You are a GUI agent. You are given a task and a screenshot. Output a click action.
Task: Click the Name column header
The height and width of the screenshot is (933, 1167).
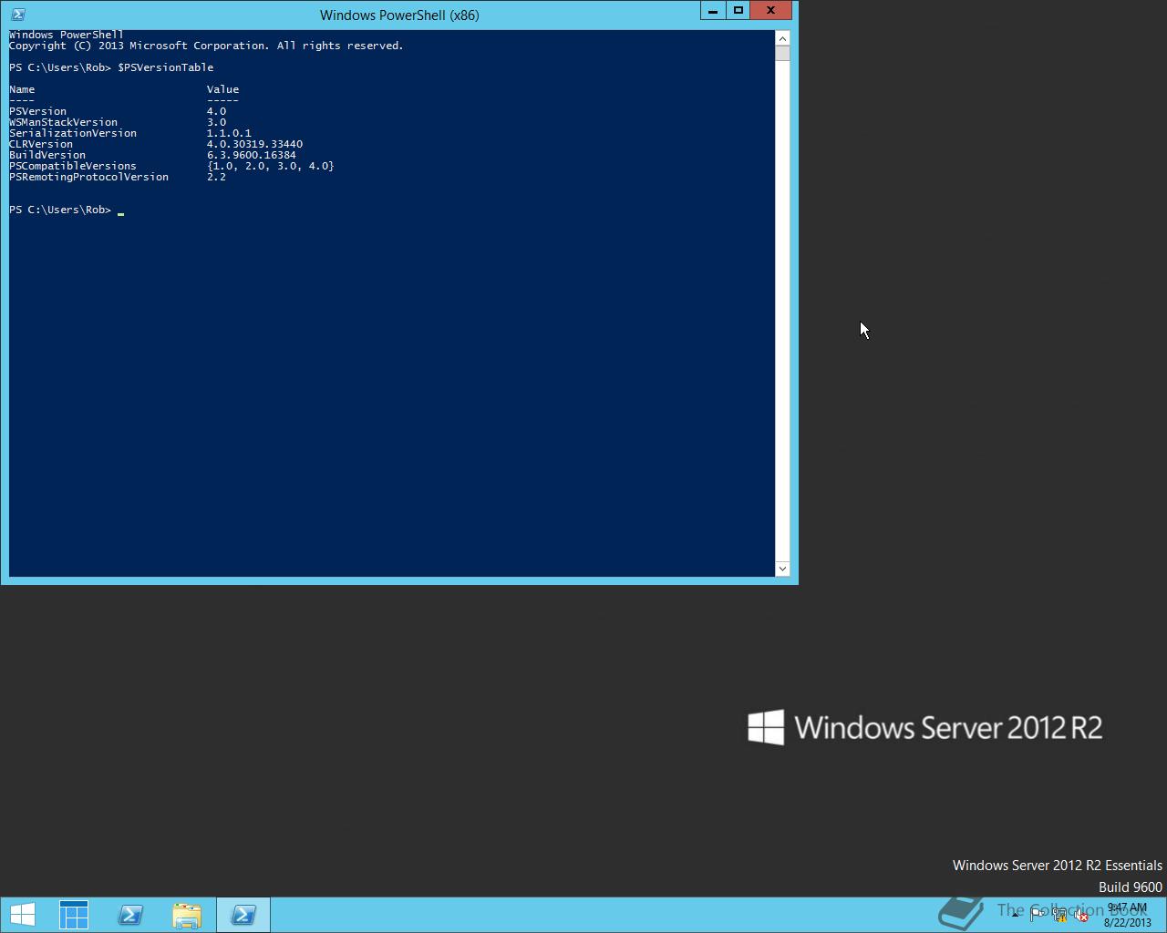(22, 89)
